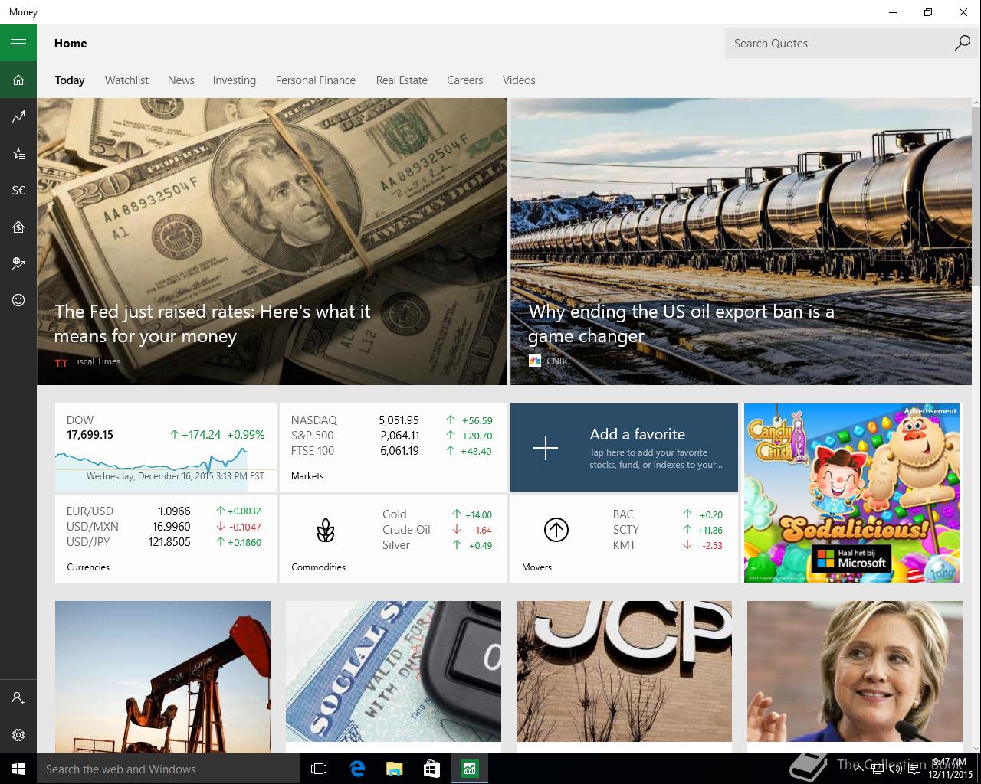Image resolution: width=981 pixels, height=784 pixels.
Task: Click the CNBC source label
Action: (x=558, y=361)
